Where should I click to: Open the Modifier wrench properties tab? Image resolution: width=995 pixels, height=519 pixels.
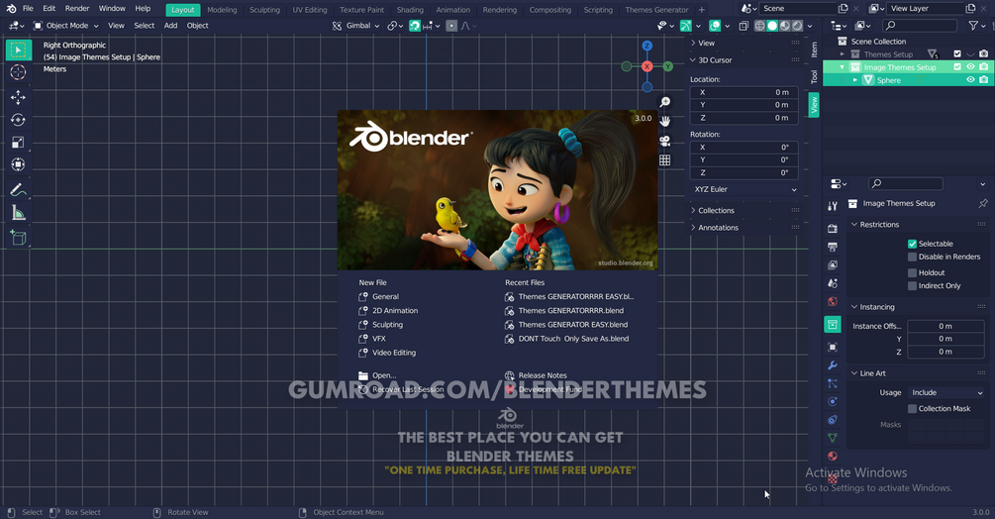[833, 365]
